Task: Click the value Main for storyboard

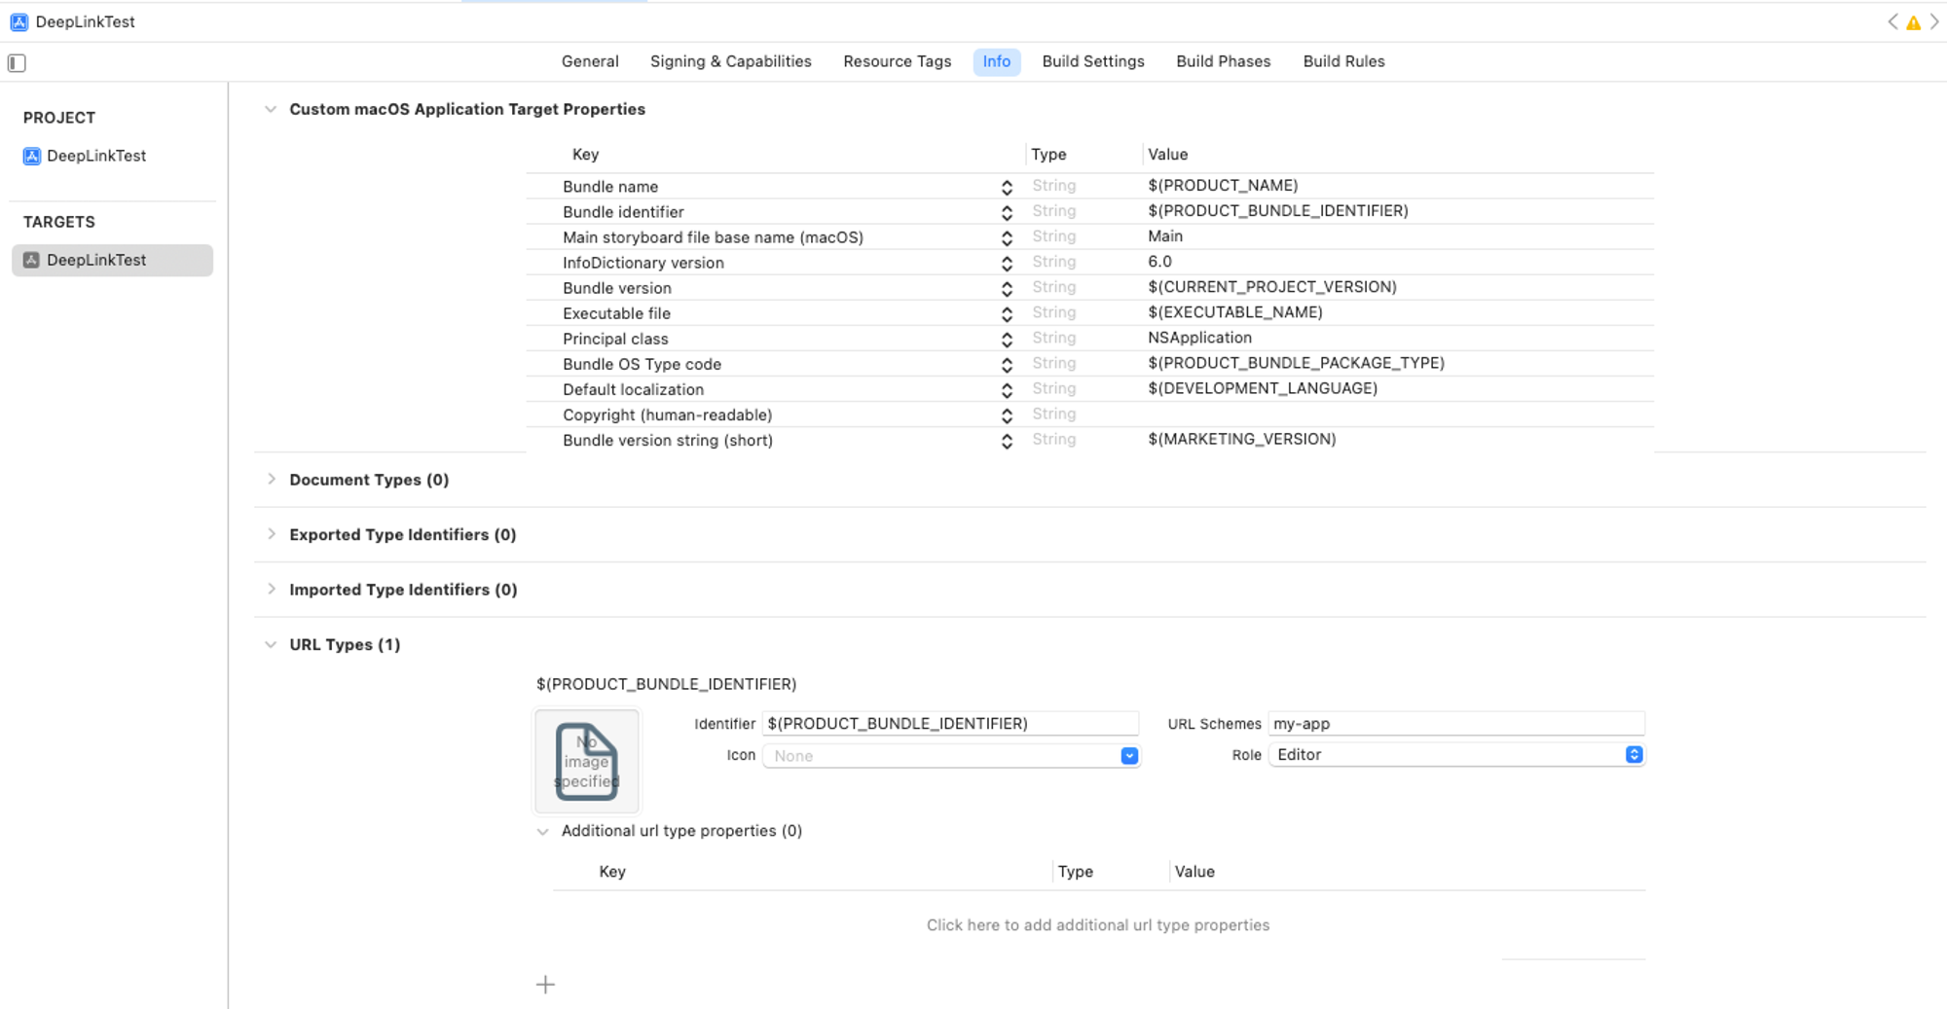Action: tap(1165, 235)
